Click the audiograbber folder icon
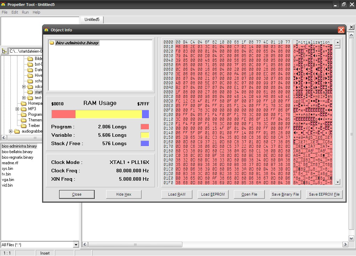Screen dimensions: 356x256 click(x=17, y=131)
